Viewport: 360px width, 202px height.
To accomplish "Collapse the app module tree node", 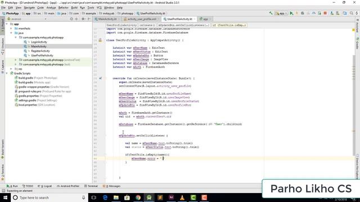I will [x=7, y=24].
